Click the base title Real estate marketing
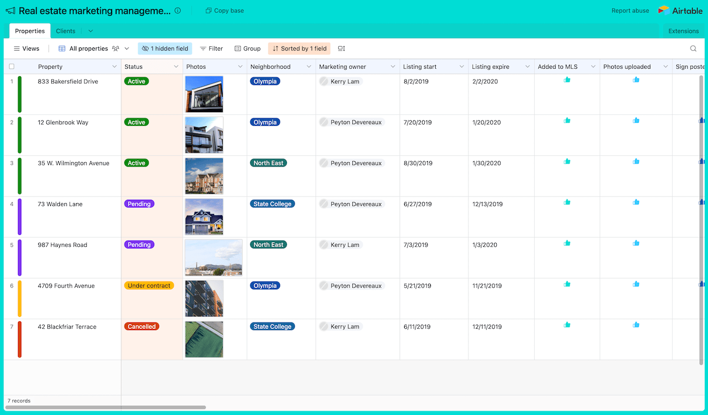708x415 pixels. point(94,10)
